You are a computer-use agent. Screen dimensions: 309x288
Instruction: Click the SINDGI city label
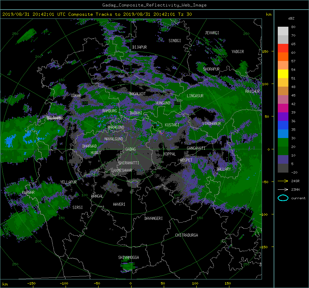coord(175,41)
